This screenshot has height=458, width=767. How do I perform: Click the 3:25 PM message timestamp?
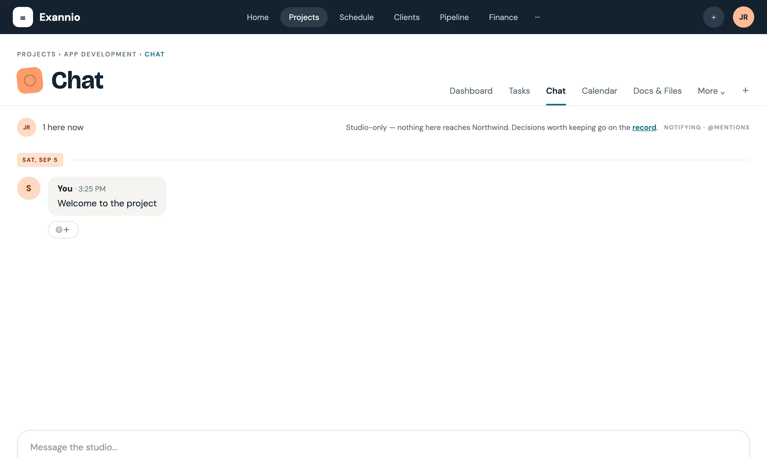[x=92, y=189]
